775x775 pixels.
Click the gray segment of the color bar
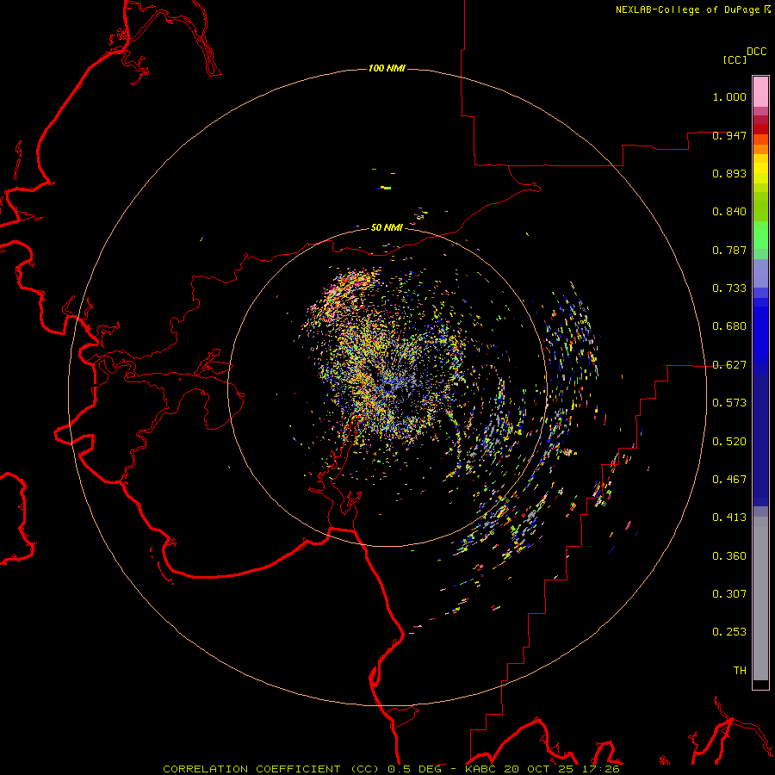760,598
